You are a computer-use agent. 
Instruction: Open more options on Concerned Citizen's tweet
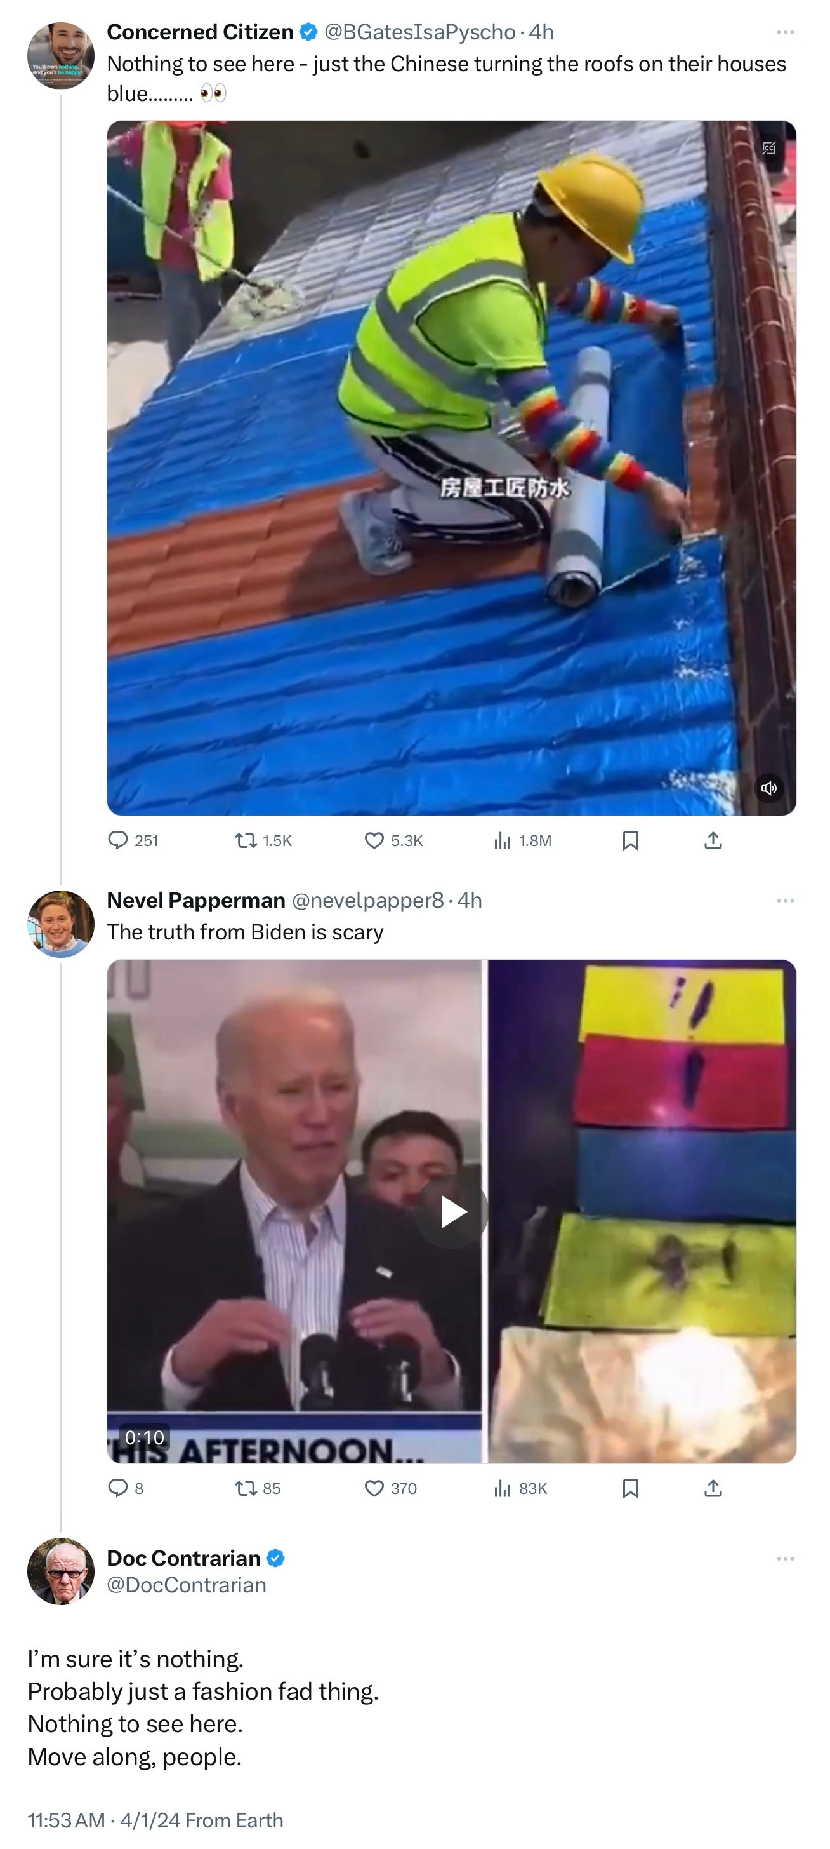coord(785,32)
